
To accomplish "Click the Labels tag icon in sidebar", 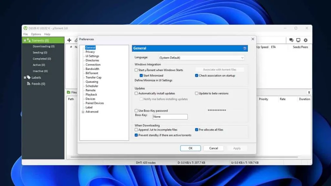I will coord(29,77).
